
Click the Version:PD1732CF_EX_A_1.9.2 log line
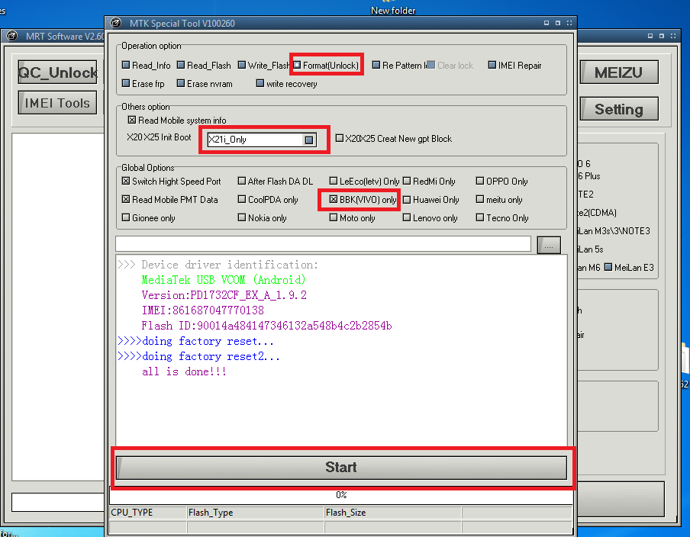[224, 295]
